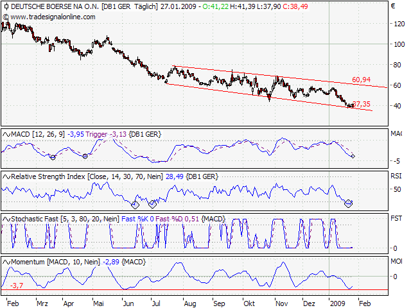411x308 pixels.
Task: Select the 37,35 lower trendline label
Action: click(361, 104)
